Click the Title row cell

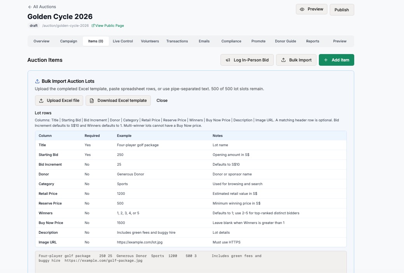[42, 145]
